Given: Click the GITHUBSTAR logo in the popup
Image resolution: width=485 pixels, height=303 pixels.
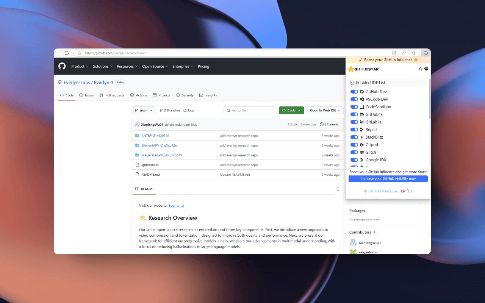Looking at the screenshot, I should [x=364, y=69].
